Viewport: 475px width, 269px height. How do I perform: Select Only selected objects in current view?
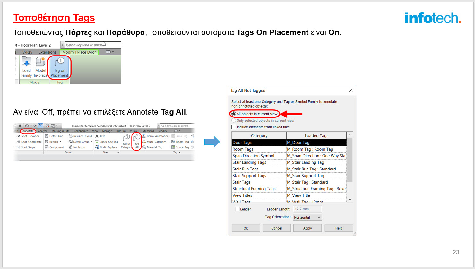point(263,120)
